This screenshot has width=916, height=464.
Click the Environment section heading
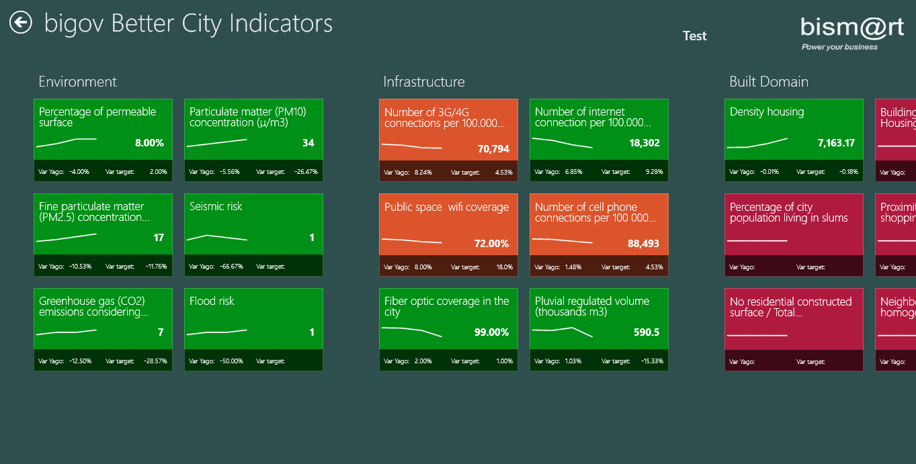(x=77, y=82)
